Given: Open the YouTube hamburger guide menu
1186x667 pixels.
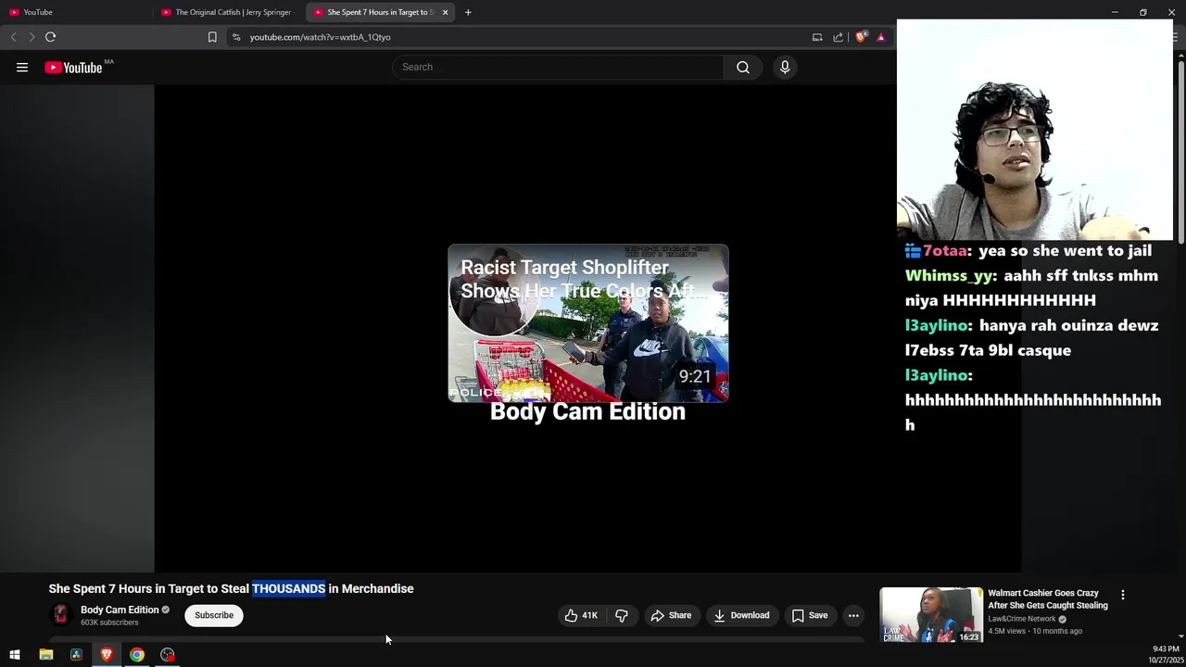Looking at the screenshot, I should point(22,67).
